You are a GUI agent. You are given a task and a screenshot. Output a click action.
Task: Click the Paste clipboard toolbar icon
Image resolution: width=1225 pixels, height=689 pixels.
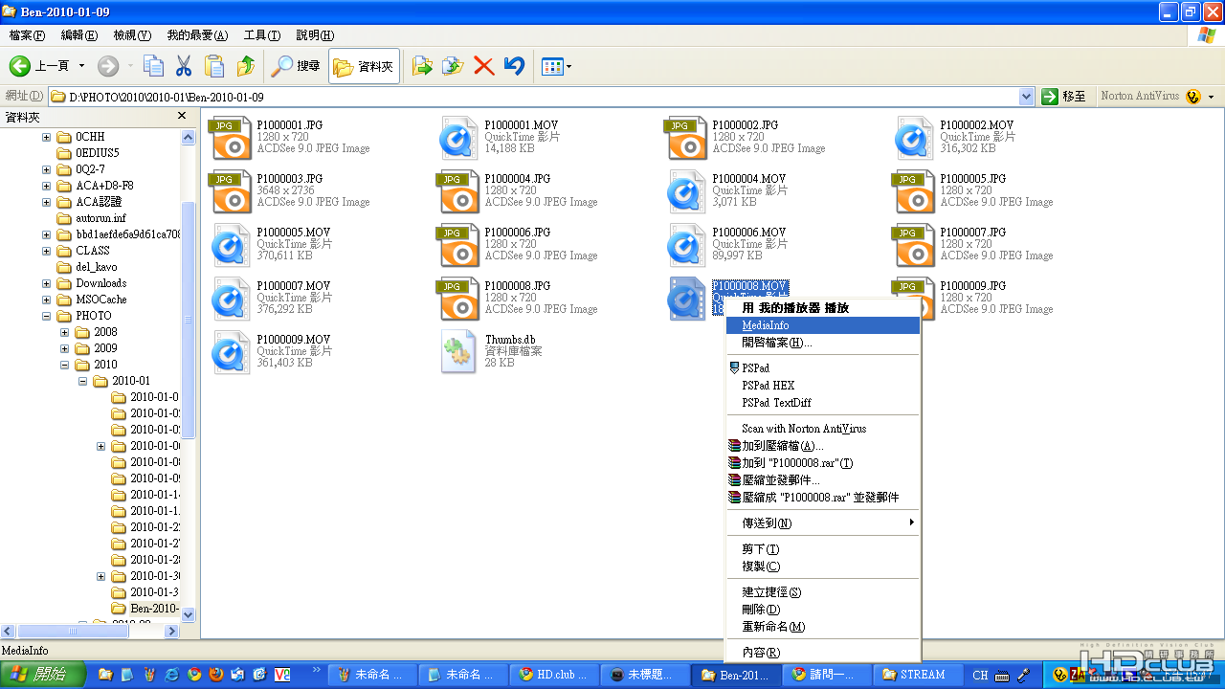(x=214, y=66)
